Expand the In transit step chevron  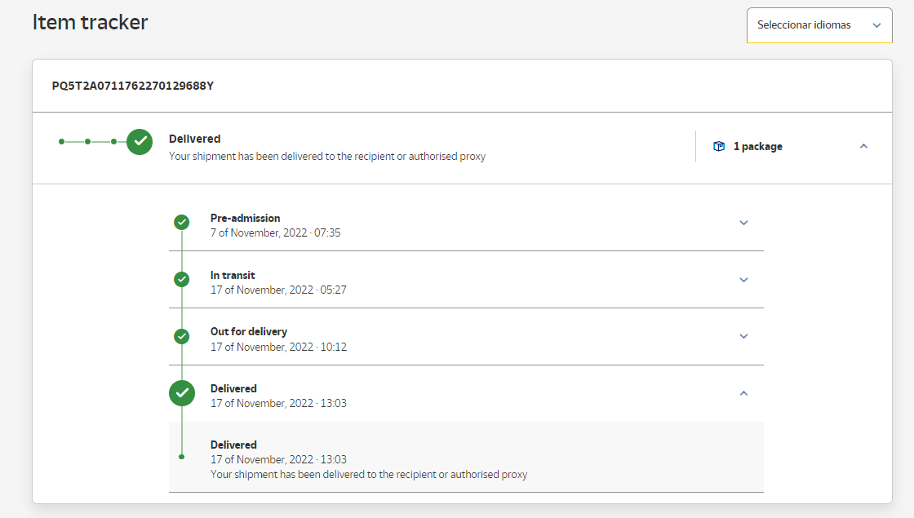coord(743,280)
